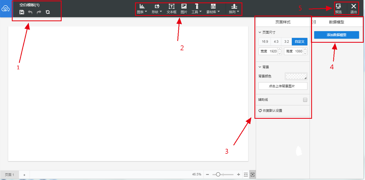Add a new page with plus
The width and height of the screenshot is (365, 180).
[x=24, y=175]
